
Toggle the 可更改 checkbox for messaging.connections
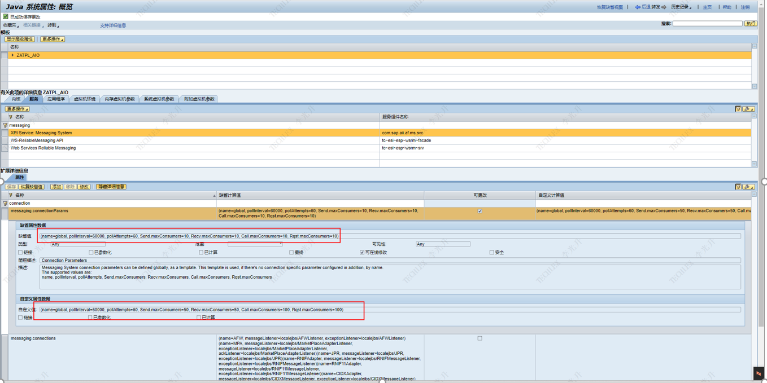point(480,338)
